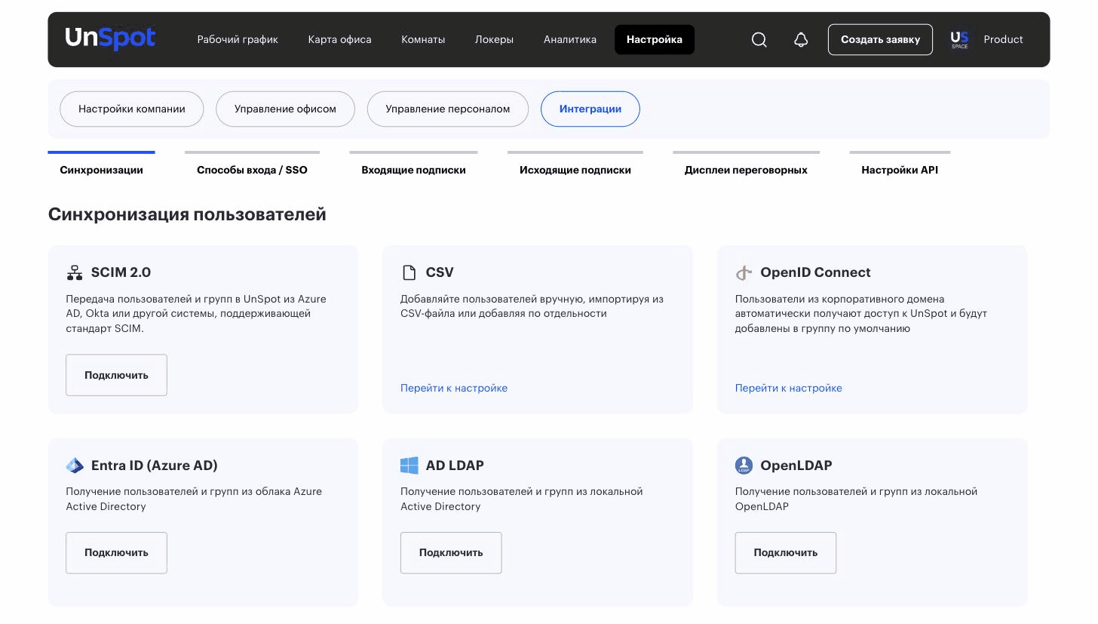Click the OpenID Connect icon
The image size is (1098, 624).
pos(744,272)
